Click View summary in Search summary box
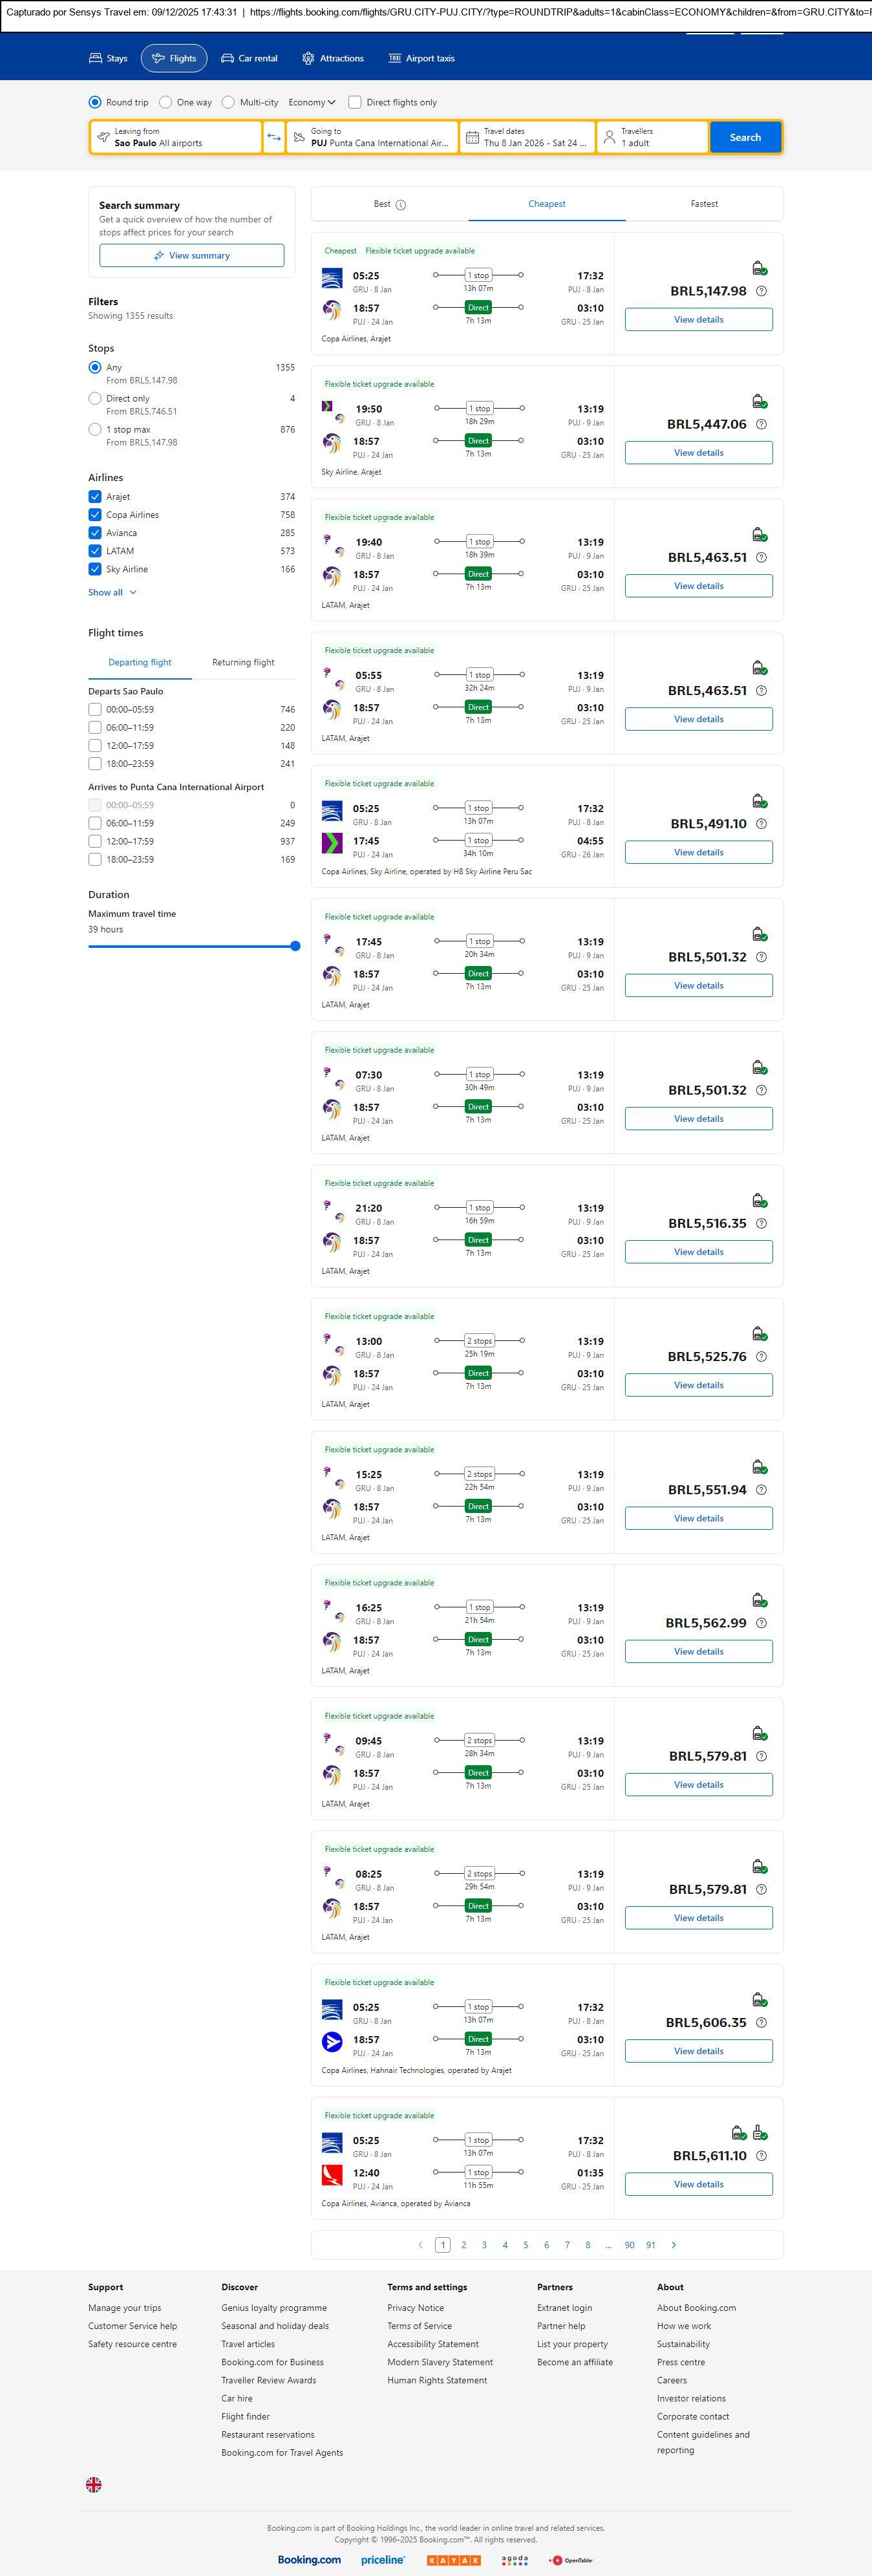This screenshot has height=2576, width=872. pos(191,256)
